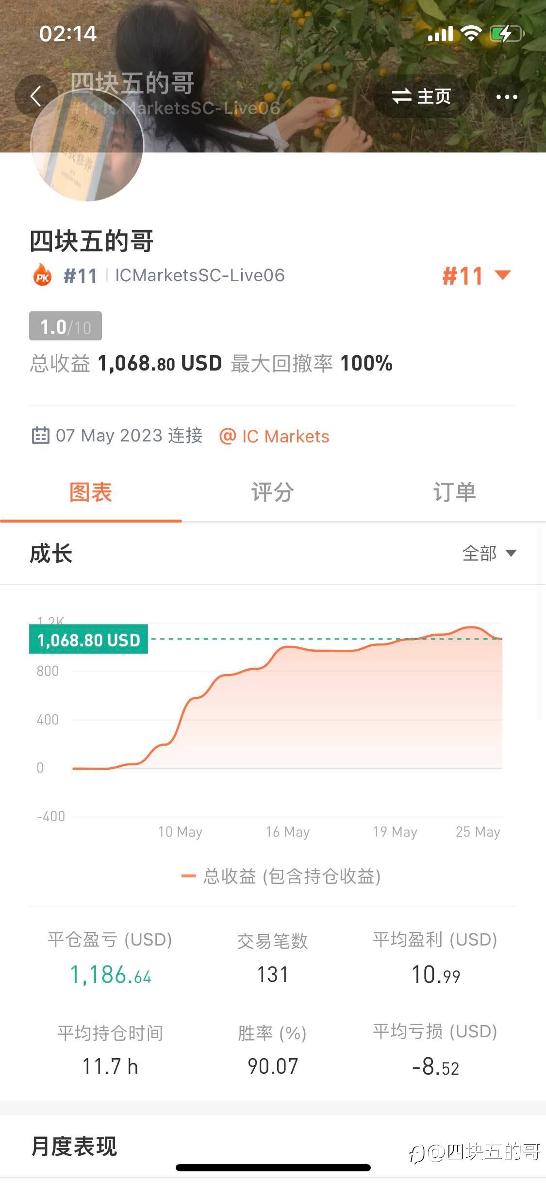Tap the 月度表现 section heading
Viewport: 546px width, 1183px height.
click(74, 1146)
